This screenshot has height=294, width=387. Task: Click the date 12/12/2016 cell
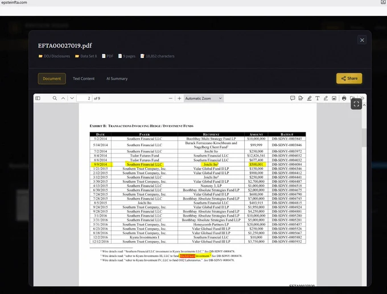click(101, 242)
